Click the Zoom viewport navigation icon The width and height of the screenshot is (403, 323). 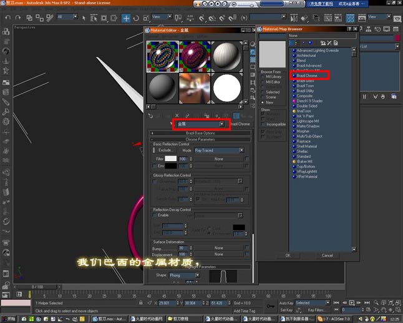tap(376, 302)
